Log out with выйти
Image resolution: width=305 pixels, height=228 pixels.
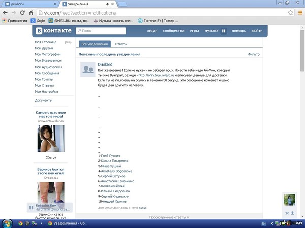coord(257,31)
